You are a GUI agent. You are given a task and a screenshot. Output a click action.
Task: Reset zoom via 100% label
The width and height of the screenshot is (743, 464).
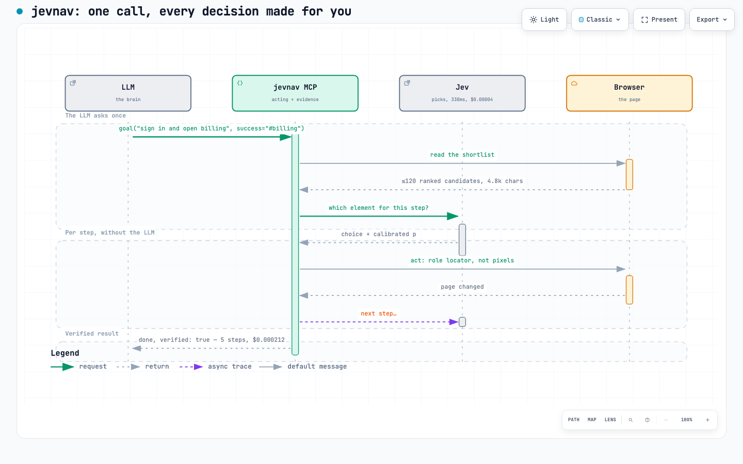point(687,420)
